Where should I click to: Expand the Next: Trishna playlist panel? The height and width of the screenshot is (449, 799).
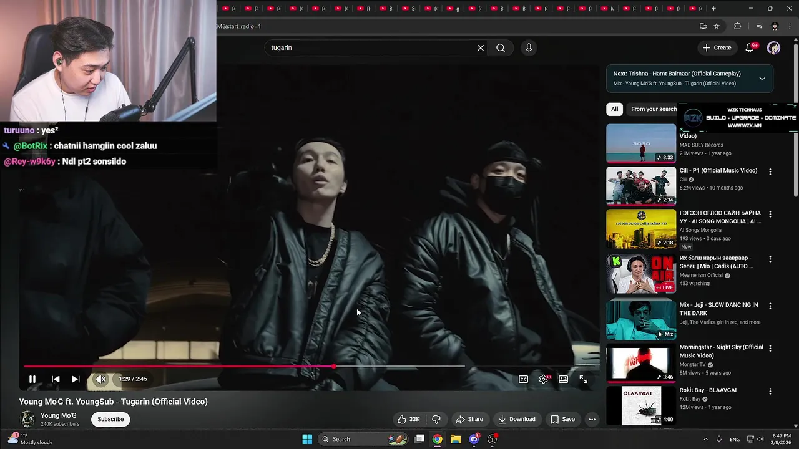(762, 79)
